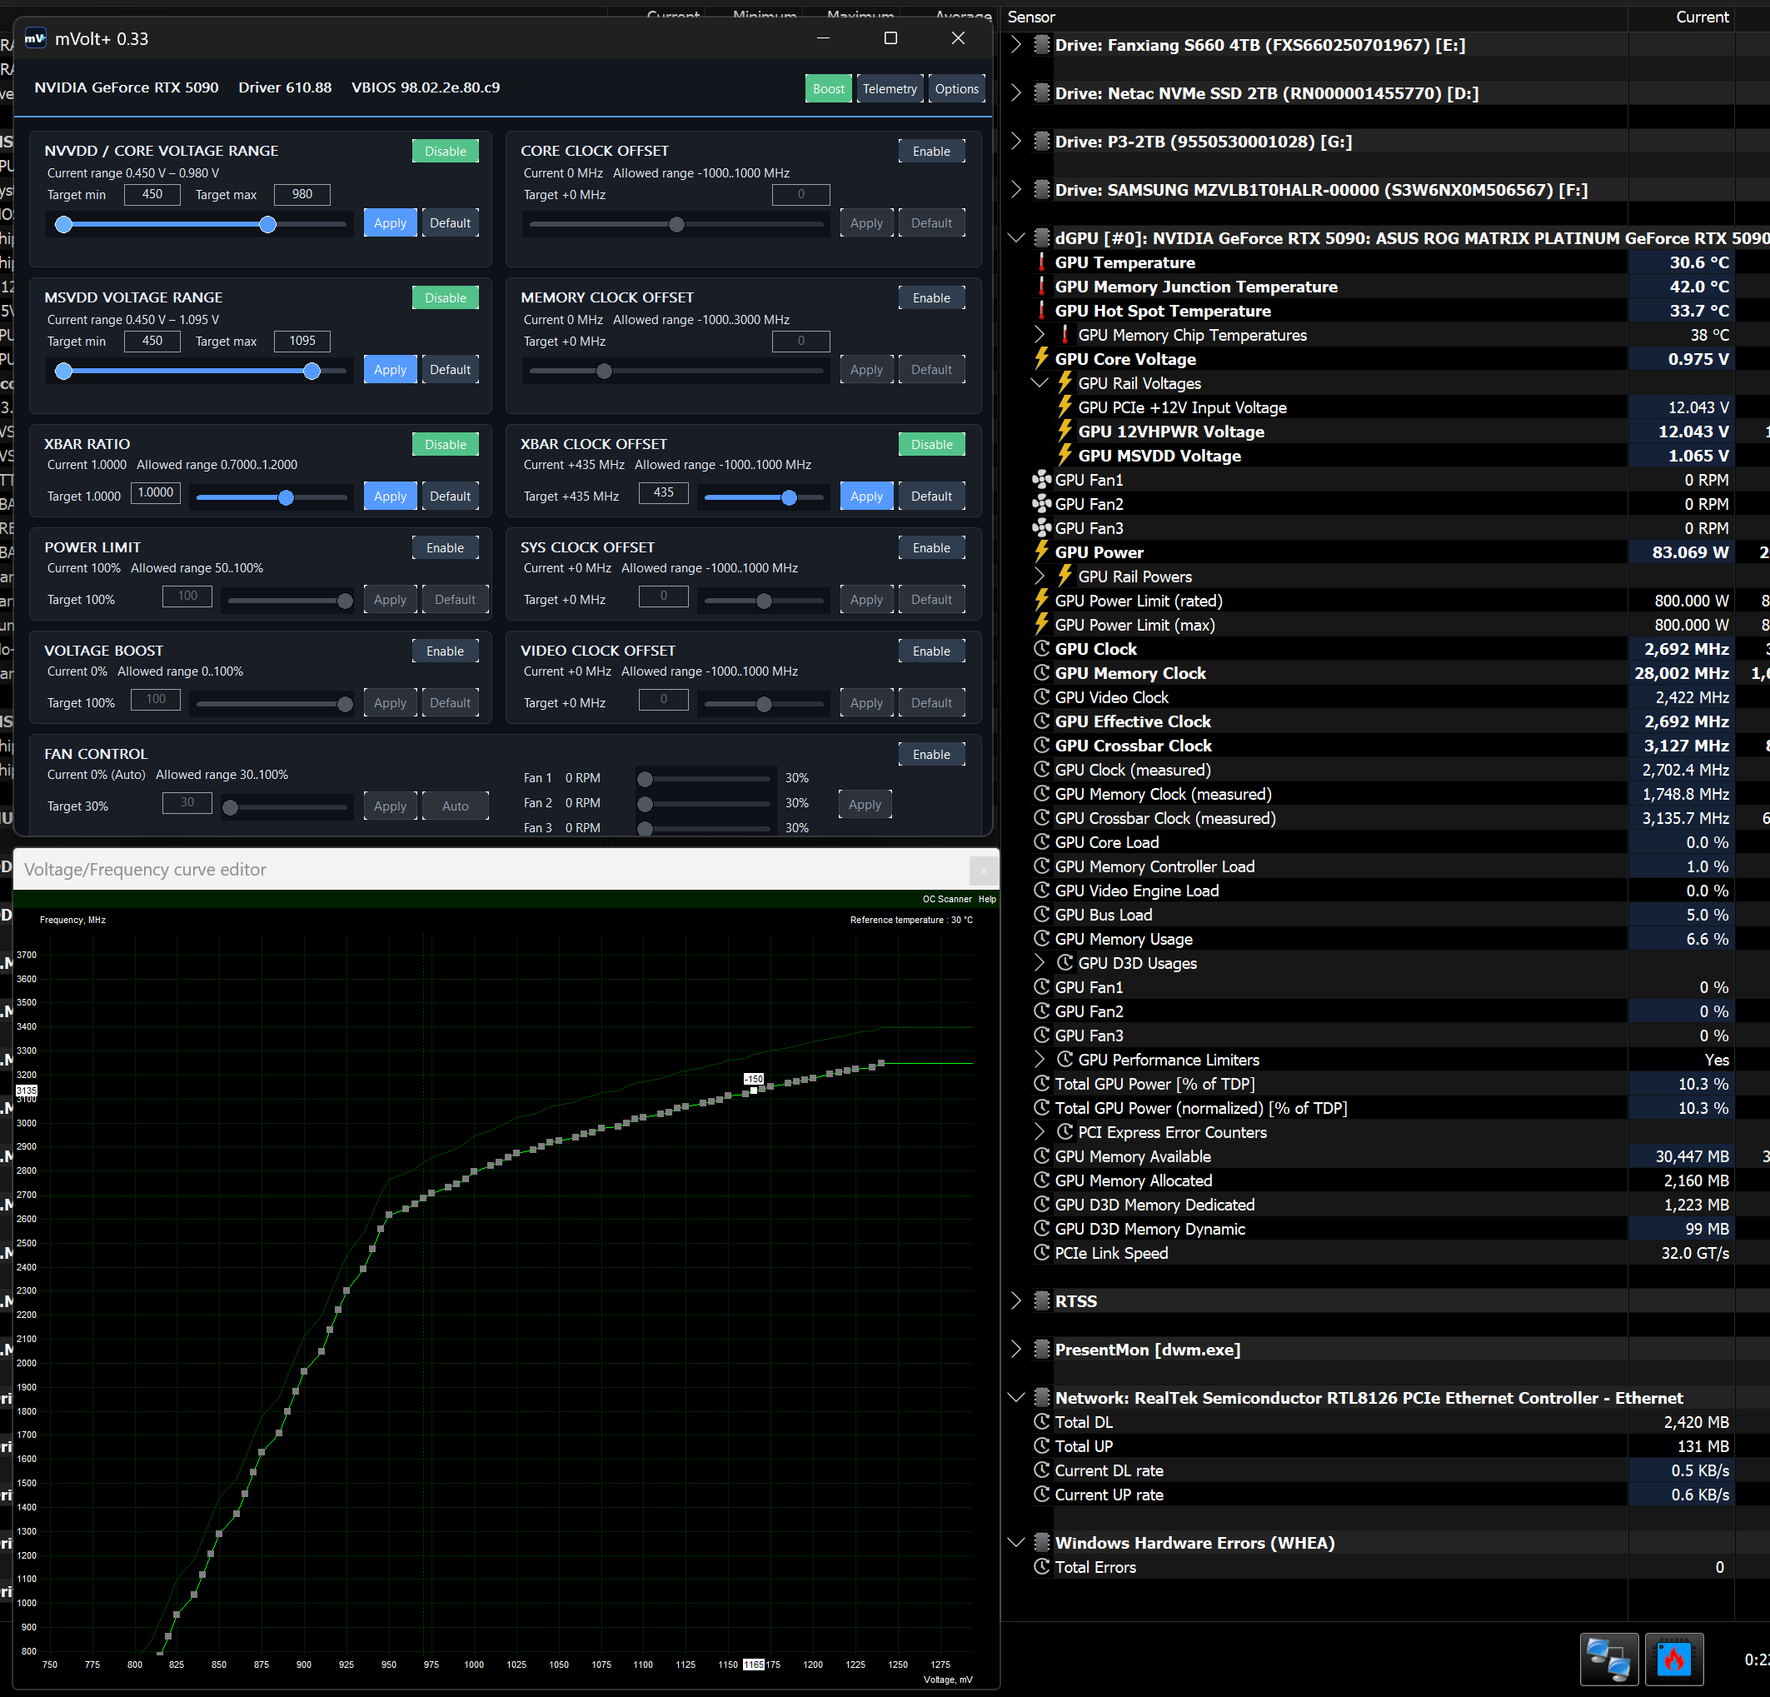Click the GPU Power lightning bolt icon
The width and height of the screenshot is (1770, 1697).
(x=1041, y=552)
